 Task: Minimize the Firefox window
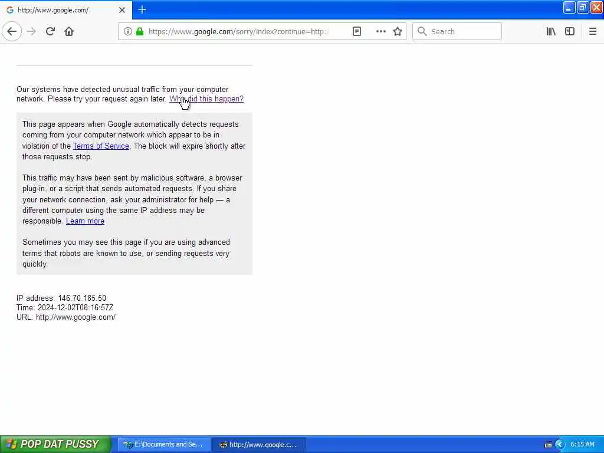tap(569, 7)
